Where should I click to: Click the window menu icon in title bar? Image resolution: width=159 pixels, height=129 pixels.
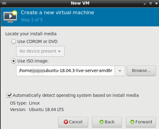point(4,3)
